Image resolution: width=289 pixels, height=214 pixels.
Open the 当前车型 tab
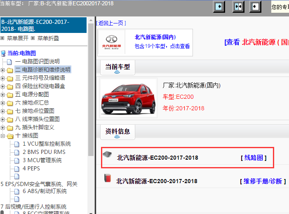pos(117,67)
